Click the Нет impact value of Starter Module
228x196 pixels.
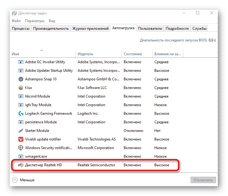(157, 131)
